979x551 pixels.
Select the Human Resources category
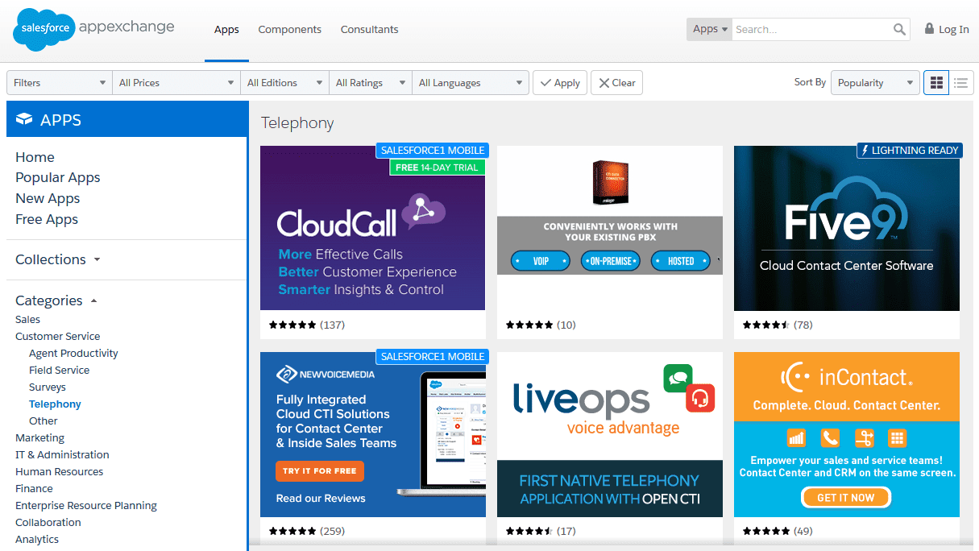(60, 471)
